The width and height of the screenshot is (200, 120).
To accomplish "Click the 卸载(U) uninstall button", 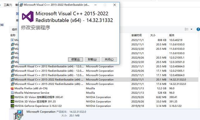I will (92, 59).
